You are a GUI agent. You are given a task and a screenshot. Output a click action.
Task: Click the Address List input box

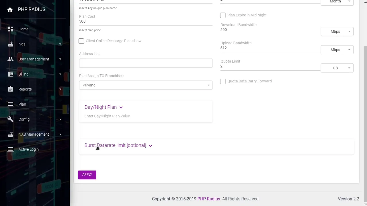click(x=146, y=63)
